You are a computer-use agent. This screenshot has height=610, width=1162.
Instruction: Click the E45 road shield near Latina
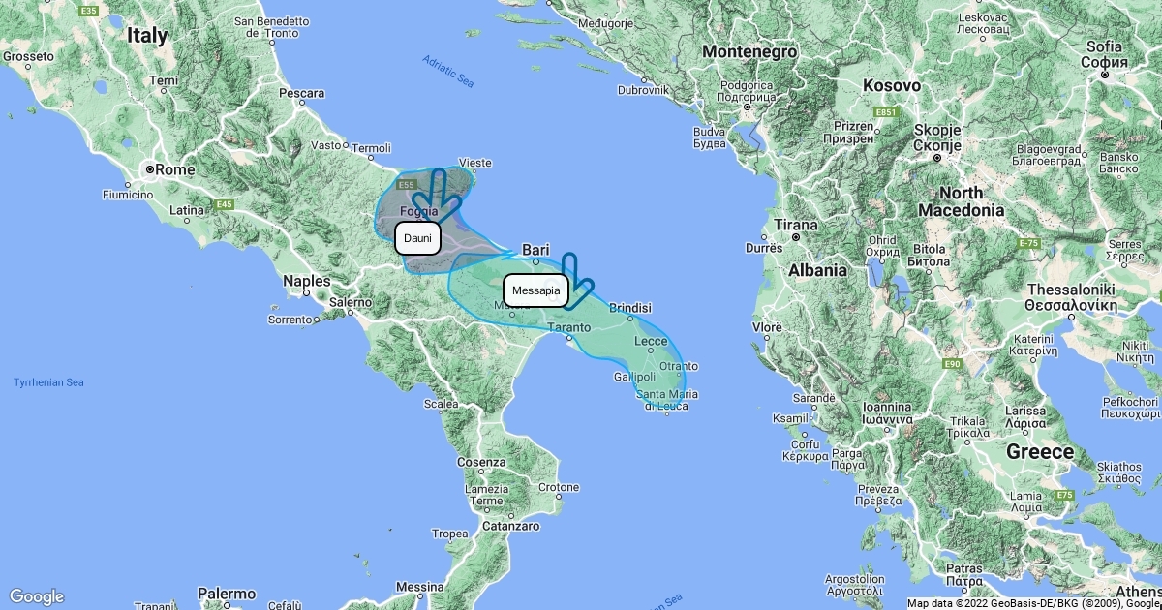point(225,204)
